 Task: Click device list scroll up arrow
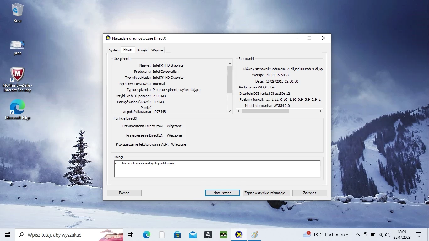(230, 63)
